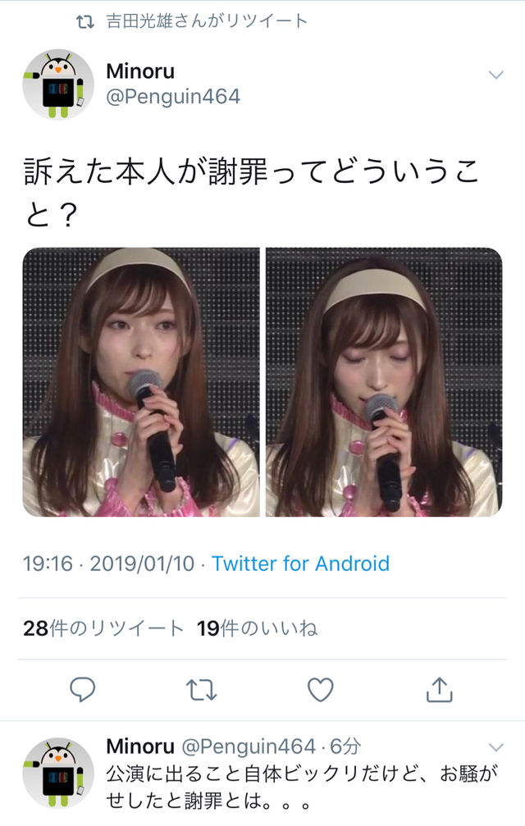Open the Twitter for Android link
Screen dimensions: 525x826
point(301,564)
